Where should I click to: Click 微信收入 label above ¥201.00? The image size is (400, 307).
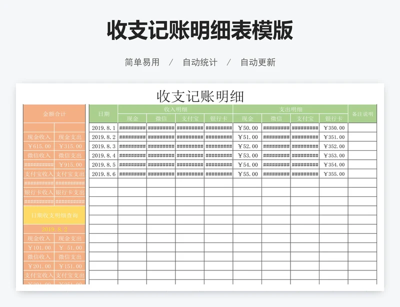pyautogui.click(x=39, y=256)
